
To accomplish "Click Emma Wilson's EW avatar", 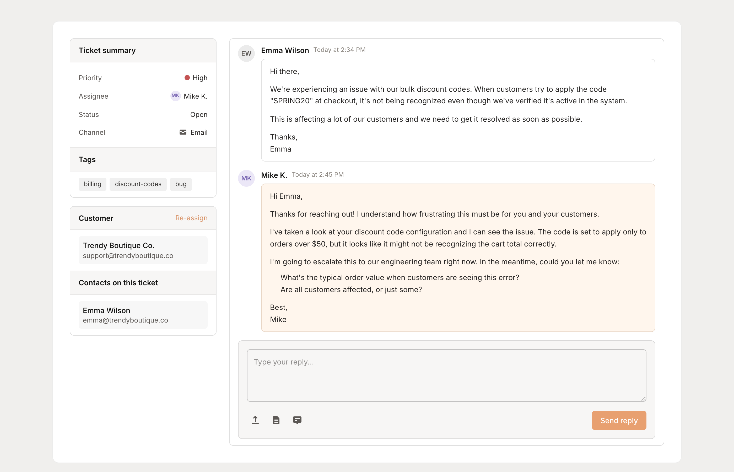I will (x=246, y=53).
